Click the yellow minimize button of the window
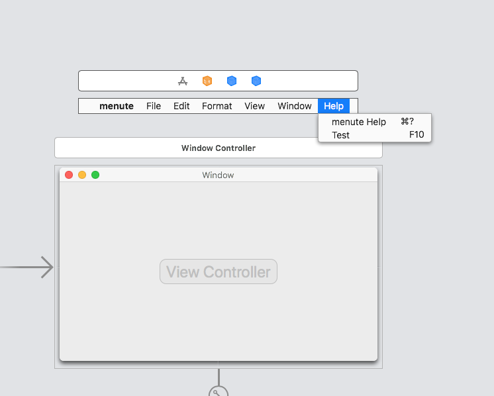Viewport: 494px width, 396px height. pos(82,175)
